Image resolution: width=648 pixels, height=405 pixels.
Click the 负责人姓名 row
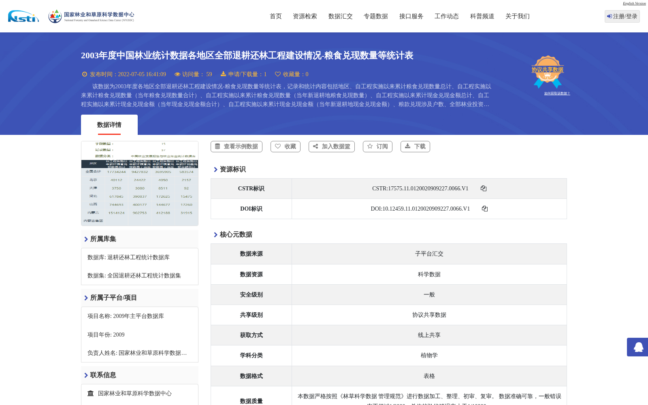[x=137, y=353]
